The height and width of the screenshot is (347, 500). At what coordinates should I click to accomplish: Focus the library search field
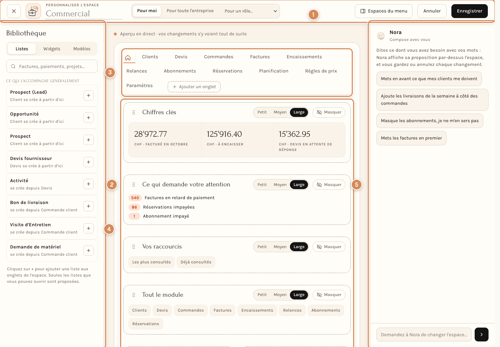[52, 66]
